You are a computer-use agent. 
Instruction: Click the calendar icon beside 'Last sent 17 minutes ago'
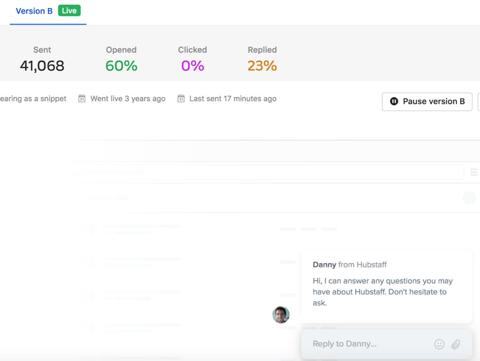click(x=181, y=99)
